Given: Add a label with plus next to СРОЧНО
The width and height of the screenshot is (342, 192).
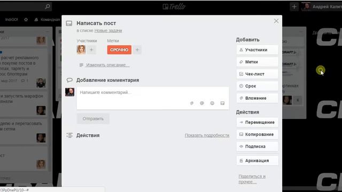Looking at the screenshot, I should (x=137, y=50).
